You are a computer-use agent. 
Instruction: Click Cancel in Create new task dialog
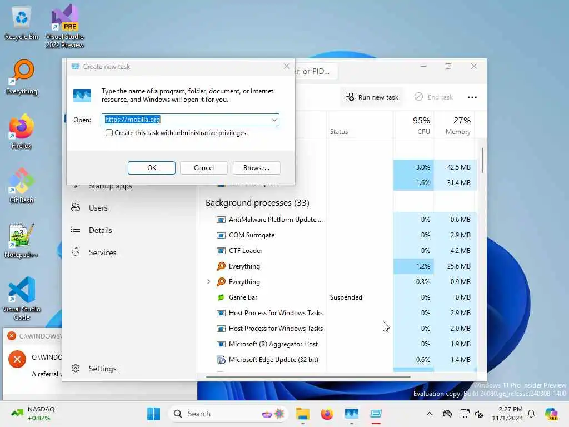point(204,168)
